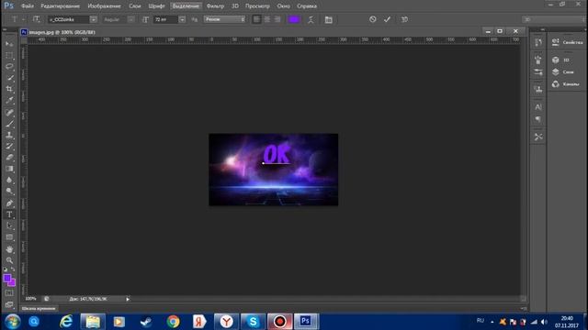Viewport: 588px width, 330px height.
Task: Select the Move tool
Action: tap(9, 44)
